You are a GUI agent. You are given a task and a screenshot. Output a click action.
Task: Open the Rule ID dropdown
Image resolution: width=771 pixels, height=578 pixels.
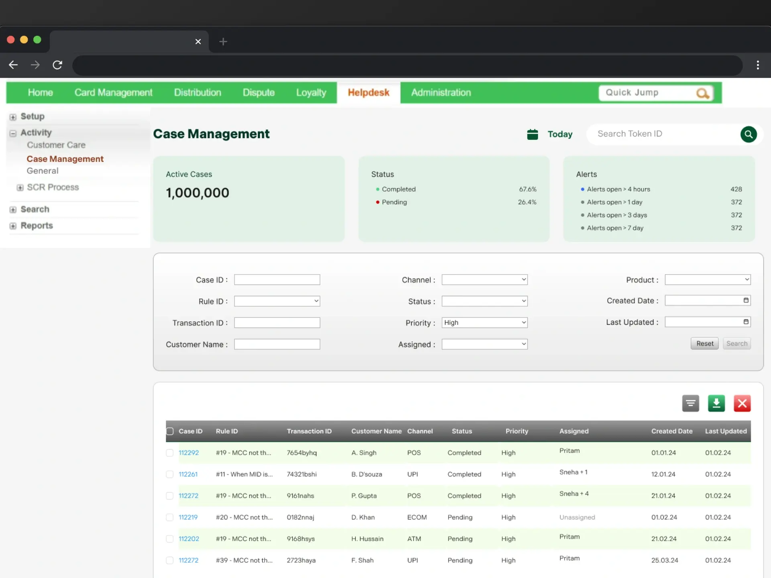pyautogui.click(x=277, y=301)
